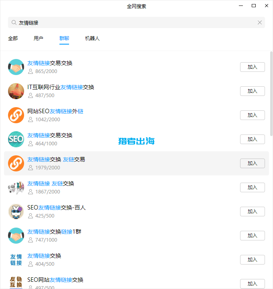Open the group titled IT互联网行业友情链接交换

click(61, 87)
